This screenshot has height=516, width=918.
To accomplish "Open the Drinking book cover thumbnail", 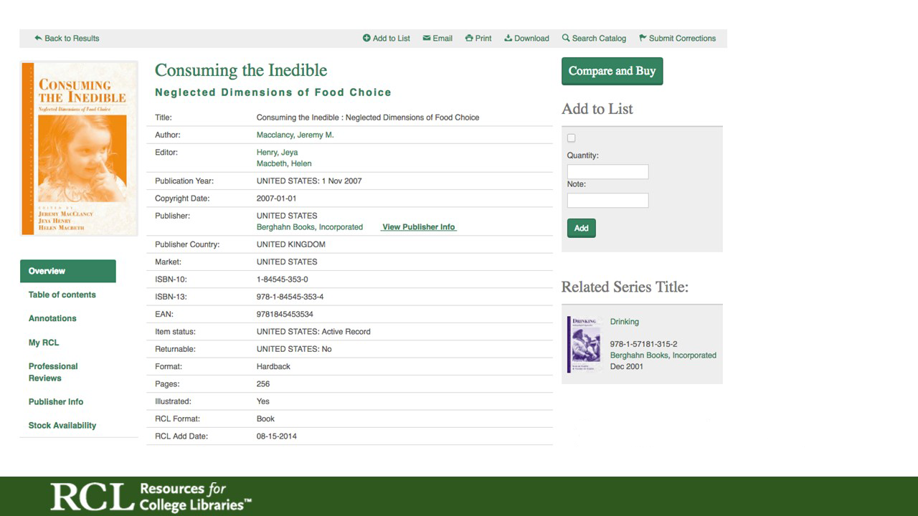I will coord(584,344).
